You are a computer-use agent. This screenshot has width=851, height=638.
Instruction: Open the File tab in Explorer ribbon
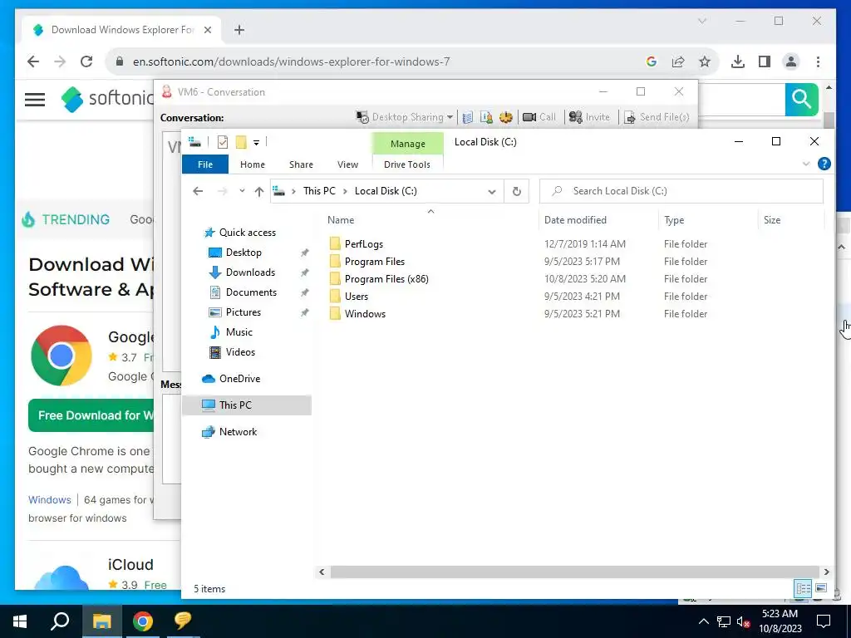tap(205, 164)
